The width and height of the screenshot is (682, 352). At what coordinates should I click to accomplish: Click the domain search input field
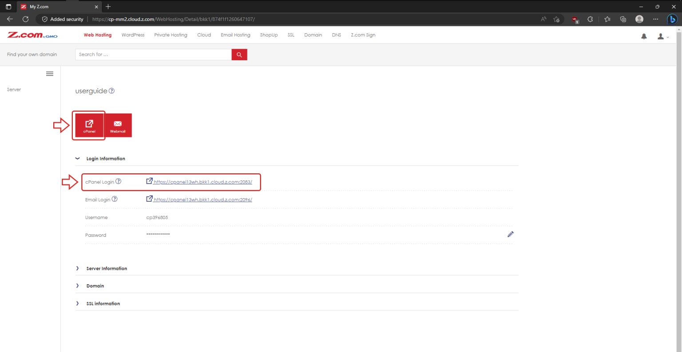pyautogui.click(x=154, y=55)
